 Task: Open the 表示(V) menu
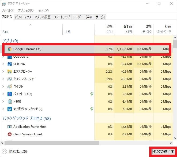click(43, 10)
